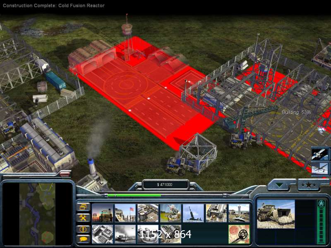
Task: Open the chat bubble communicator button
Action: 83,239
